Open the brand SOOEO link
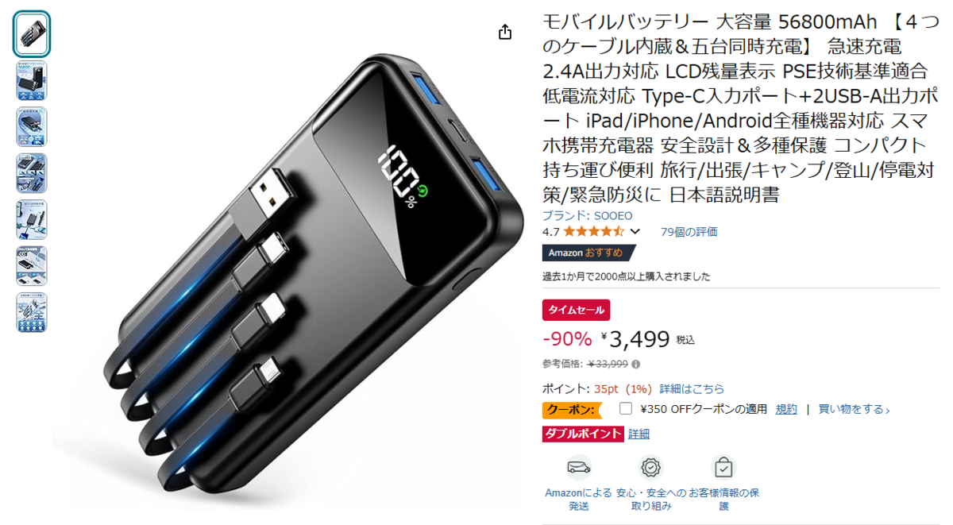The width and height of the screenshot is (953, 525). [587, 215]
